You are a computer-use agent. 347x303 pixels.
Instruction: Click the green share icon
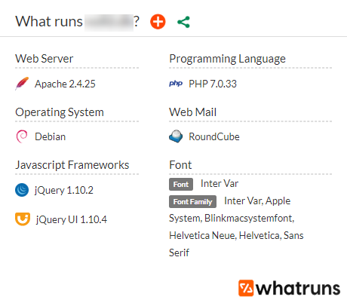pyautogui.click(x=183, y=22)
